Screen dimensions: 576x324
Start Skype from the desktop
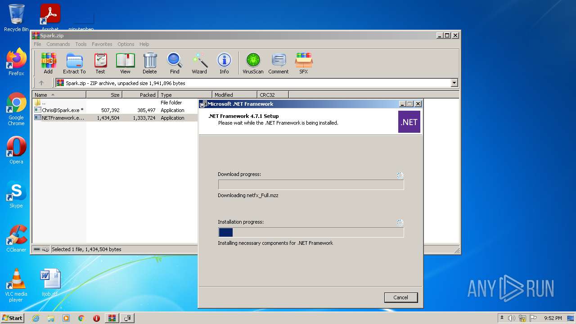(16, 194)
